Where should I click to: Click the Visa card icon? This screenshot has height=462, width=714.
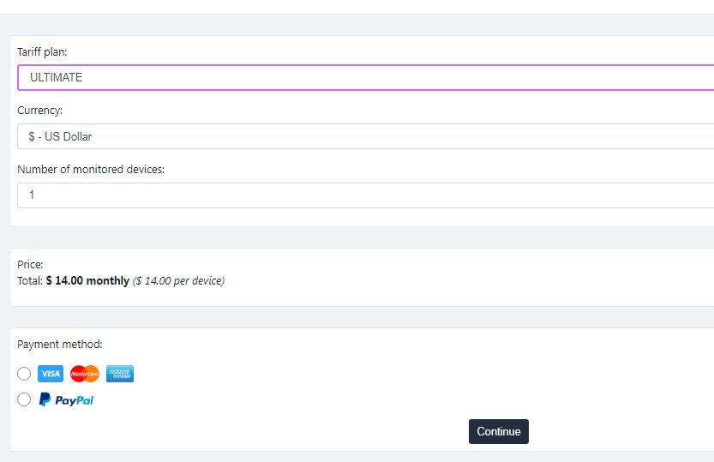[51, 374]
